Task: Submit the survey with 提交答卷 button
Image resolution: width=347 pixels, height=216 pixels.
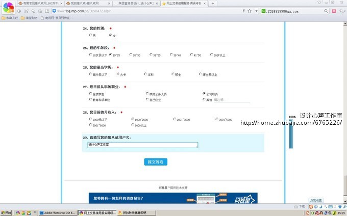Action: [x=156, y=162]
